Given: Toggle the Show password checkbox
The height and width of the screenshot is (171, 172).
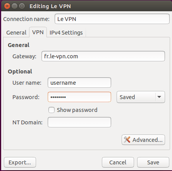Looking at the screenshot, I should pos(52,110).
